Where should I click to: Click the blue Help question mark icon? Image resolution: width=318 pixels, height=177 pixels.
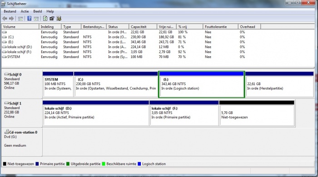(x=30, y=19)
